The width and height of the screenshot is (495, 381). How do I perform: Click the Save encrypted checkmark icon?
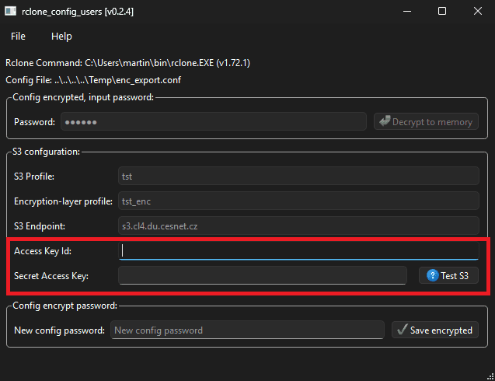pos(403,330)
